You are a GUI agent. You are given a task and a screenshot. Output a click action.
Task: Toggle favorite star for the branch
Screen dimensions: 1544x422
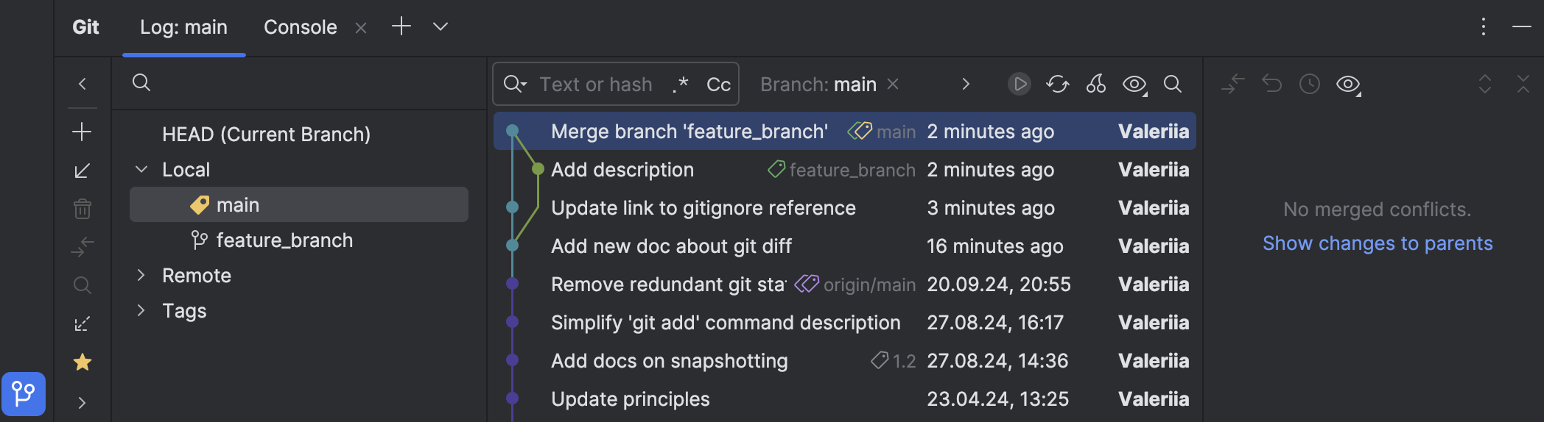click(x=83, y=362)
